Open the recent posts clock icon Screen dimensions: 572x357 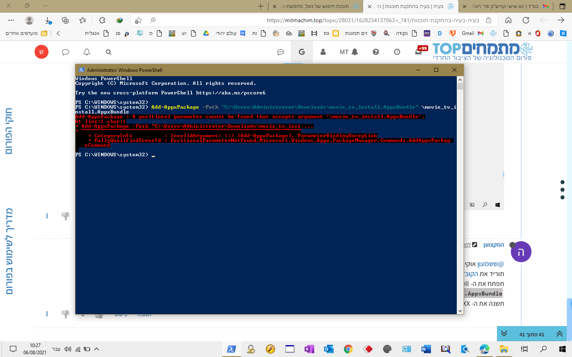pyautogui.click(x=397, y=52)
